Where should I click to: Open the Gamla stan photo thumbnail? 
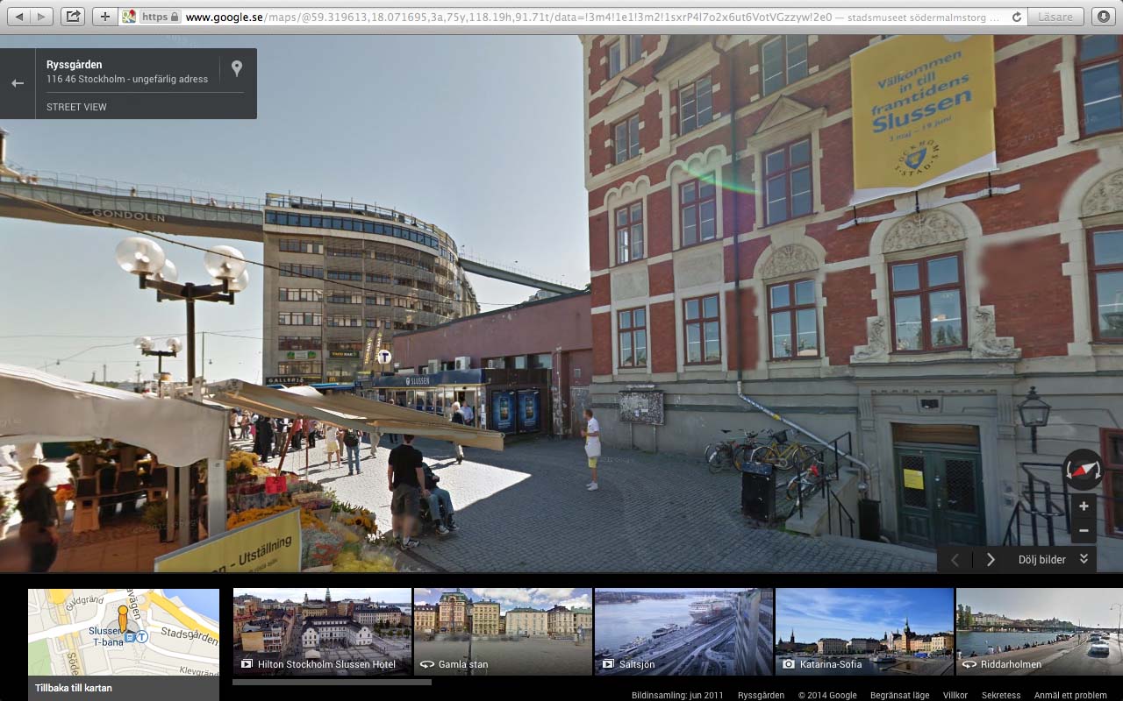(503, 631)
